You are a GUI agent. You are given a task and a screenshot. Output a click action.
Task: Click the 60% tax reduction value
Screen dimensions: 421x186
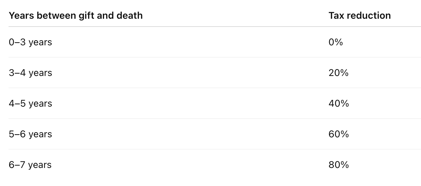pyautogui.click(x=339, y=134)
